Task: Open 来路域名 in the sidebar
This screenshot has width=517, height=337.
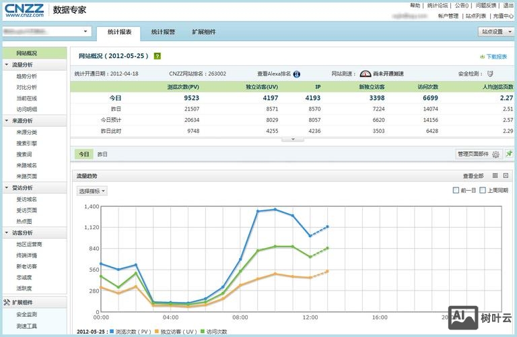Action: pyautogui.click(x=27, y=165)
